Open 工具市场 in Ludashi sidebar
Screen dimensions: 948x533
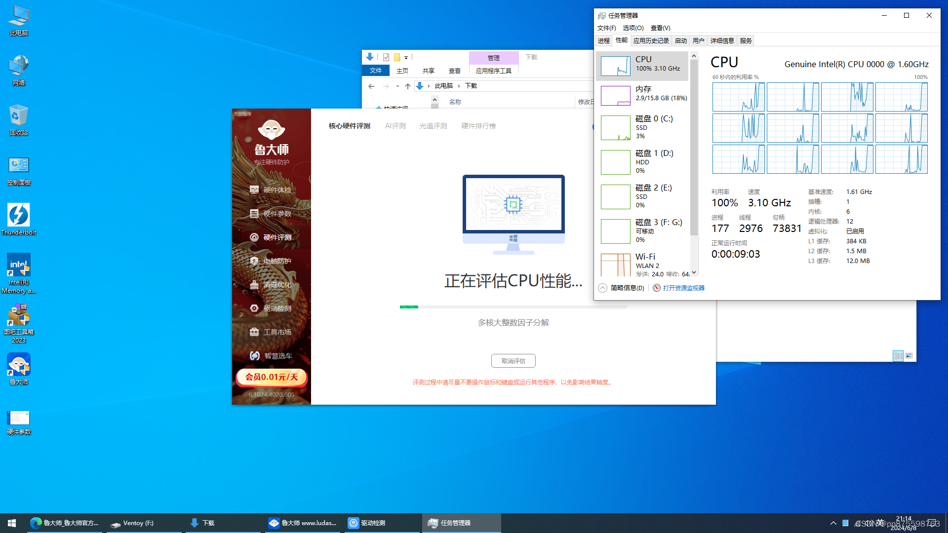pos(271,332)
